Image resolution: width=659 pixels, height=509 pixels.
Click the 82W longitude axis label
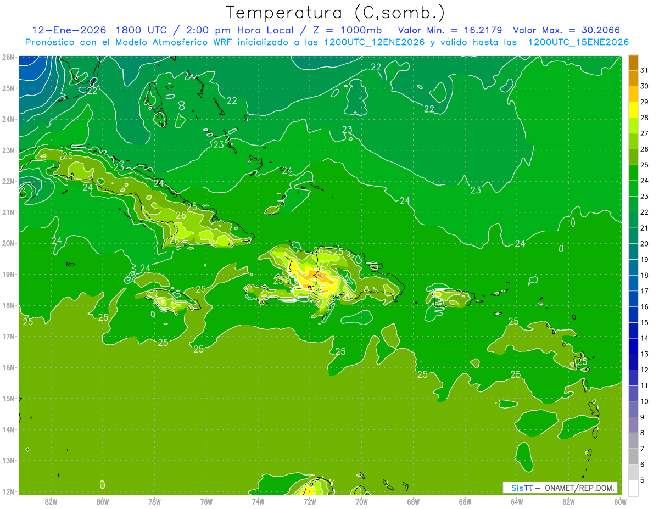[x=51, y=501]
